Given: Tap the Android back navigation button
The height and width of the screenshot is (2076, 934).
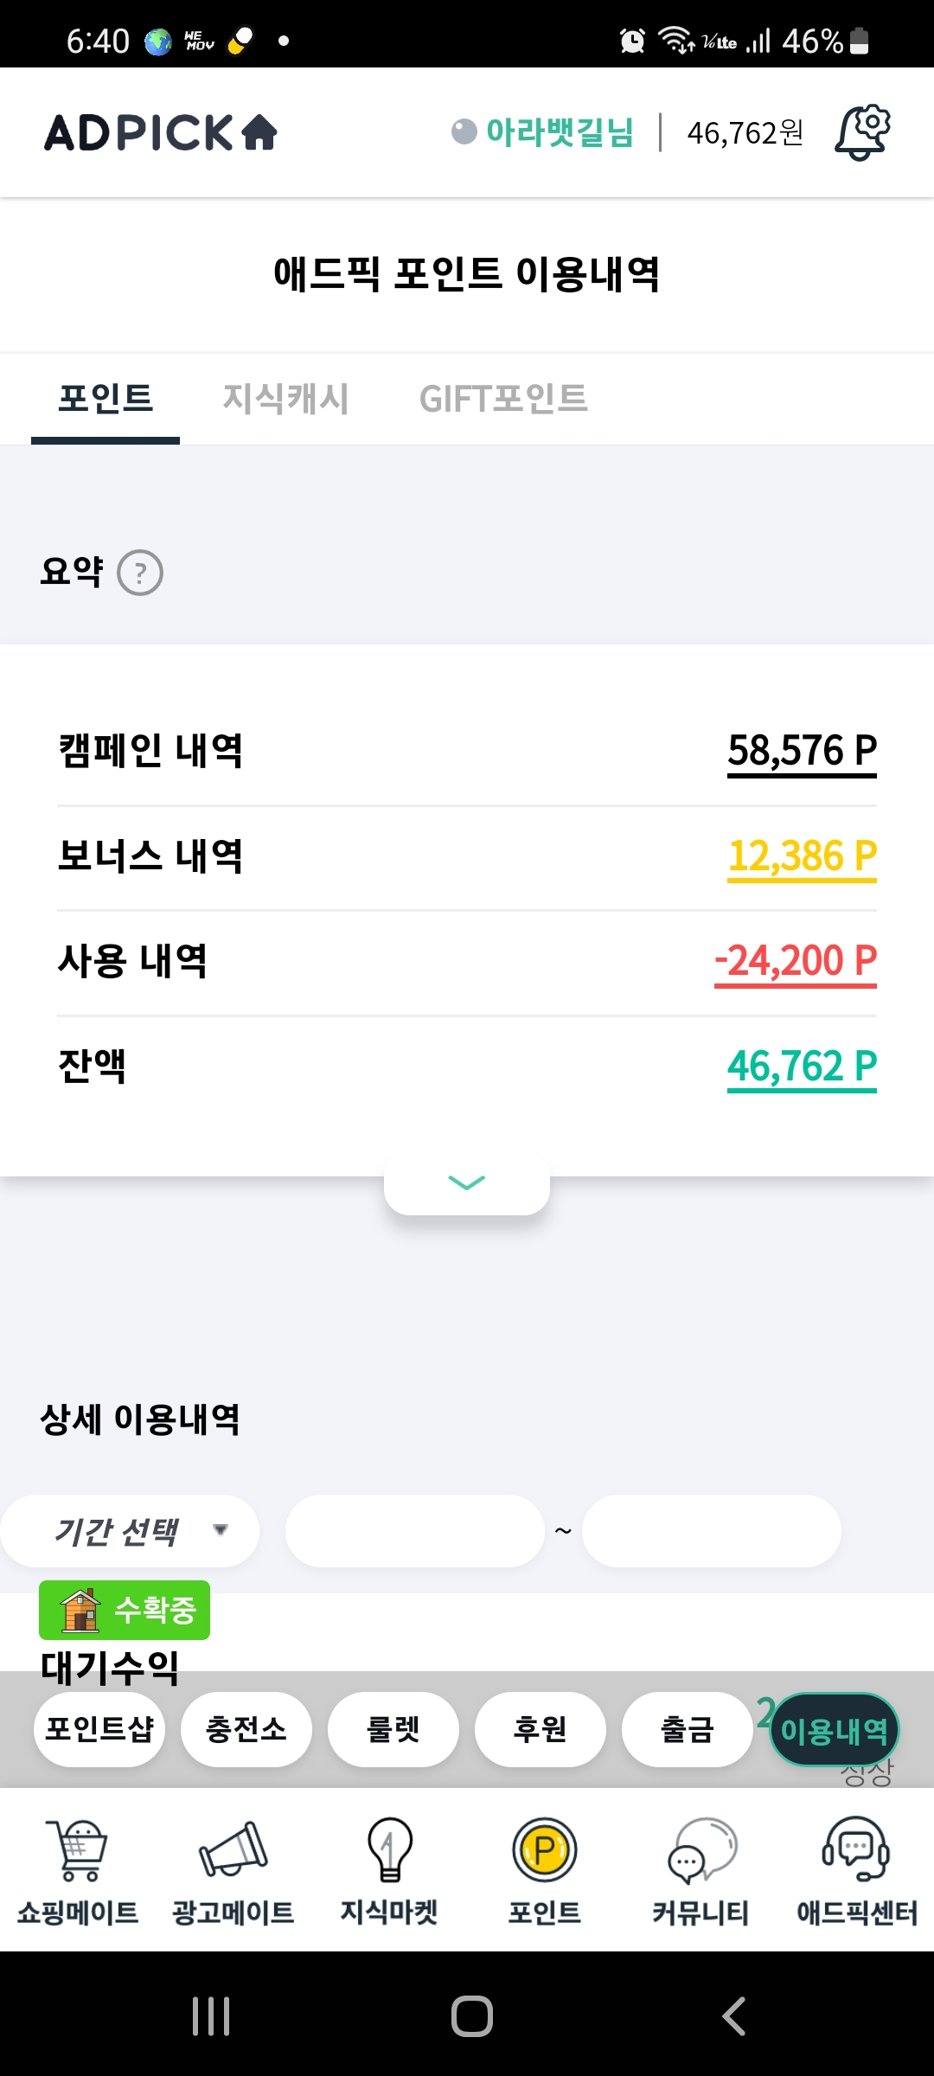Looking at the screenshot, I should pos(733,2016).
